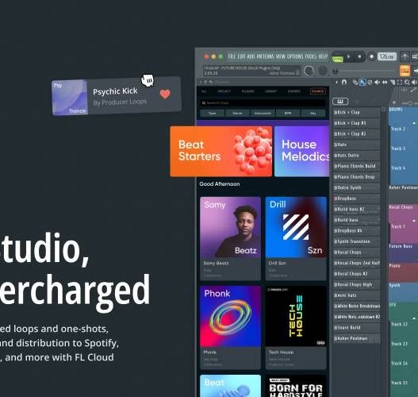This screenshot has width=418, height=397.
Task: Open the BPM filter dropdown
Action: click(288, 113)
